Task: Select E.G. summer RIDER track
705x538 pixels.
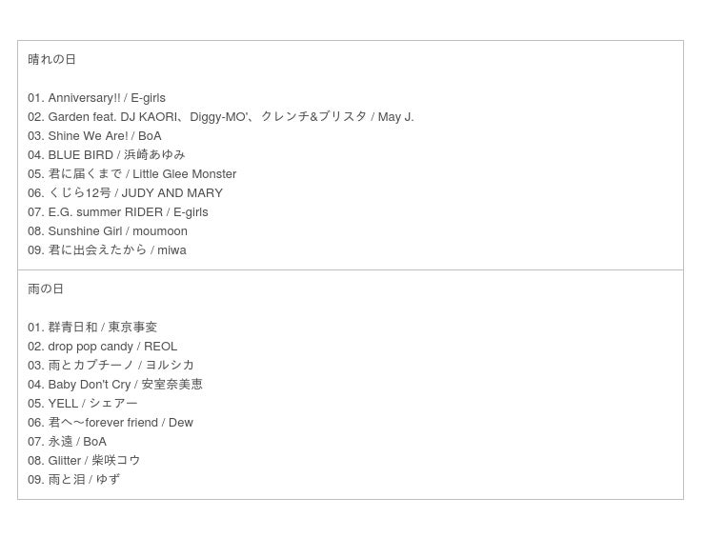Action: (118, 211)
